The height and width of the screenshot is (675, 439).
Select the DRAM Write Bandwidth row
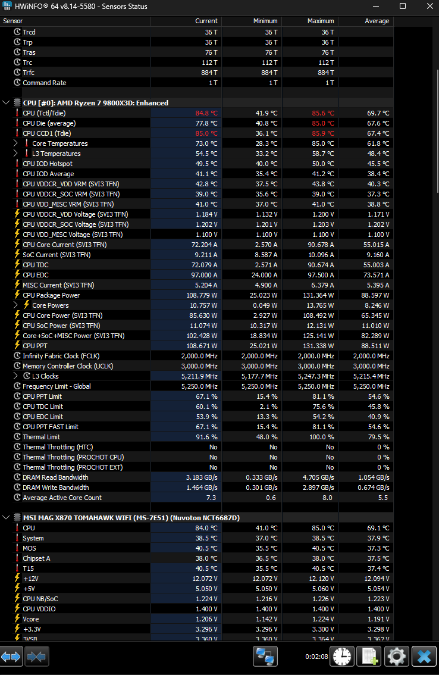(x=197, y=487)
